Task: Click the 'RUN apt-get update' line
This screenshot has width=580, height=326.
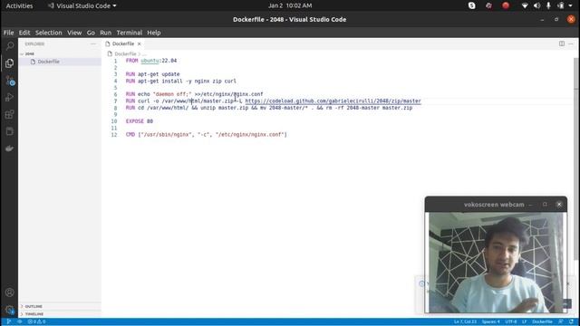Action: (x=152, y=74)
